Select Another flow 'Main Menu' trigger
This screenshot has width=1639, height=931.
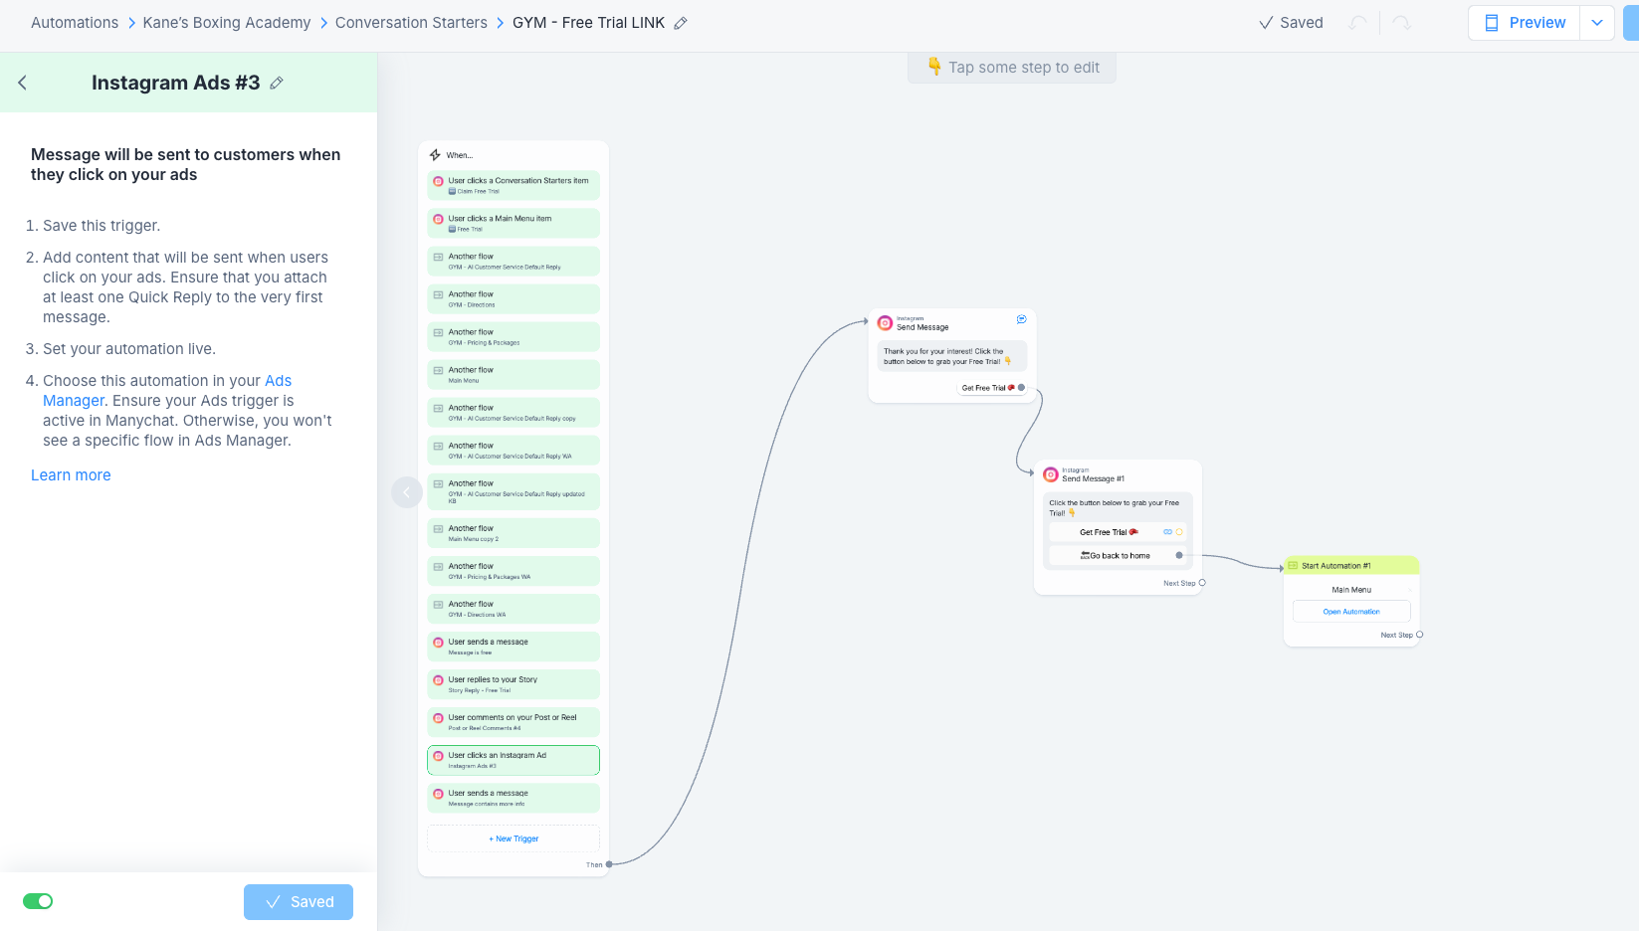pos(513,374)
